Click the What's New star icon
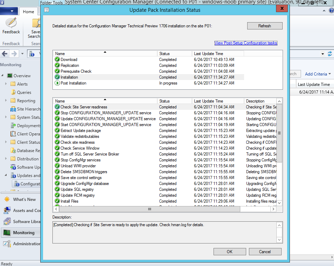The width and height of the screenshot is (334, 266). 7,199
